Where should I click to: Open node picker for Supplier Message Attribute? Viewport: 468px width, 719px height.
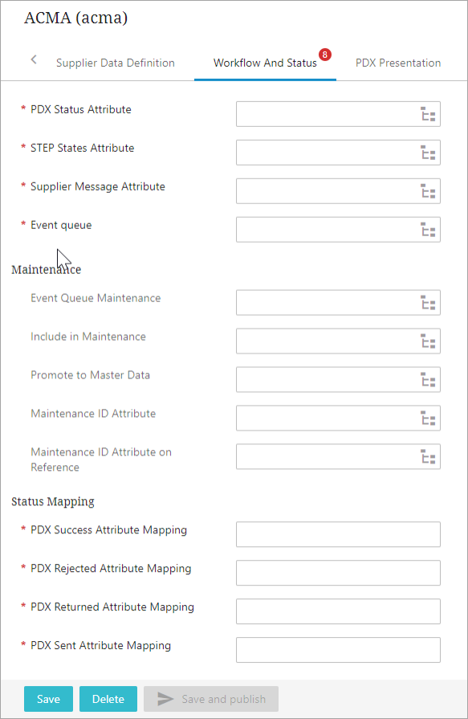tap(428, 191)
